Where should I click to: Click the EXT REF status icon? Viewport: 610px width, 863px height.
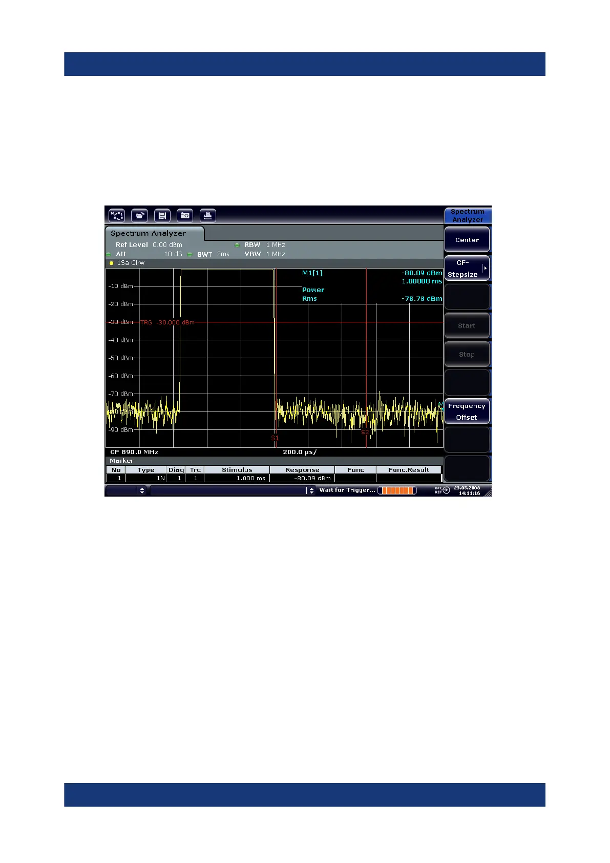(x=442, y=490)
